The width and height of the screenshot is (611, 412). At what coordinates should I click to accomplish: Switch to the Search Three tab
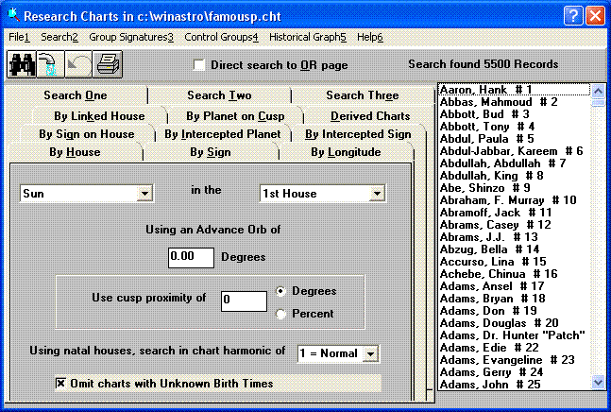[363, 95]
